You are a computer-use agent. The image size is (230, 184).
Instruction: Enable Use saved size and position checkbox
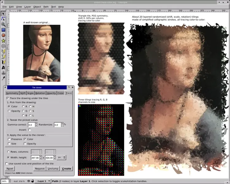pos(7,163)
